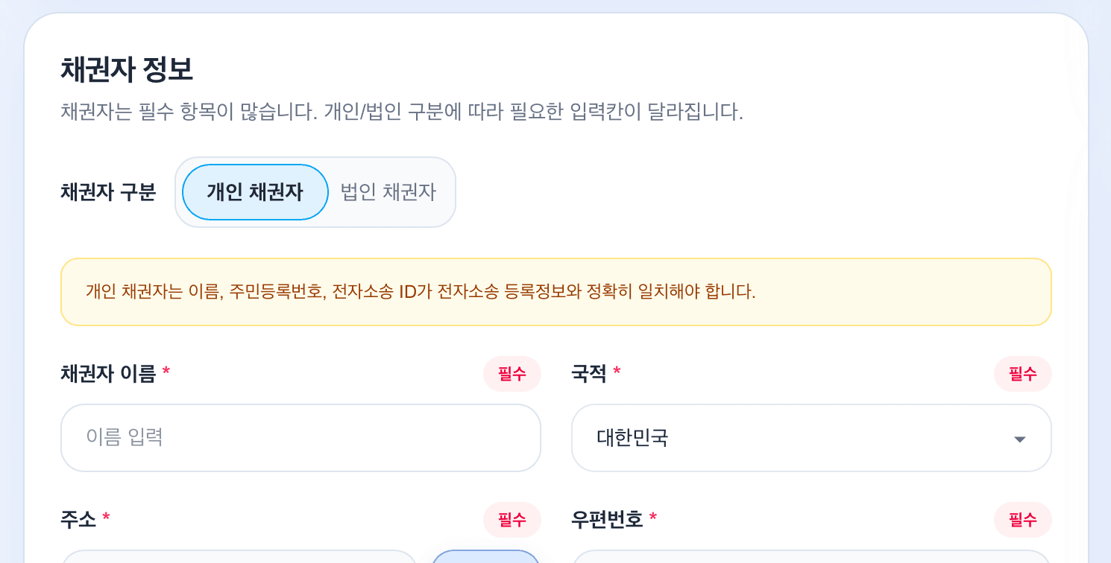Click the 필수 badge next to 채권자 이름

click(x=512, y=374)
